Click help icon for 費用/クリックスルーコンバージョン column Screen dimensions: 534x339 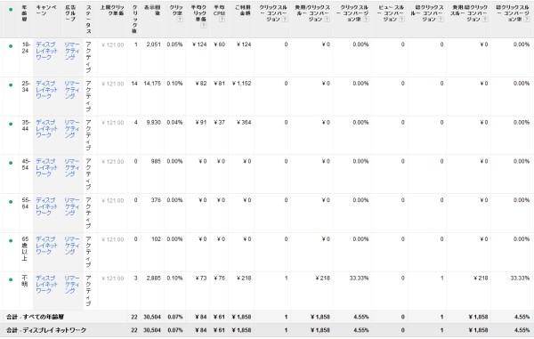click(x=327, y=20)
